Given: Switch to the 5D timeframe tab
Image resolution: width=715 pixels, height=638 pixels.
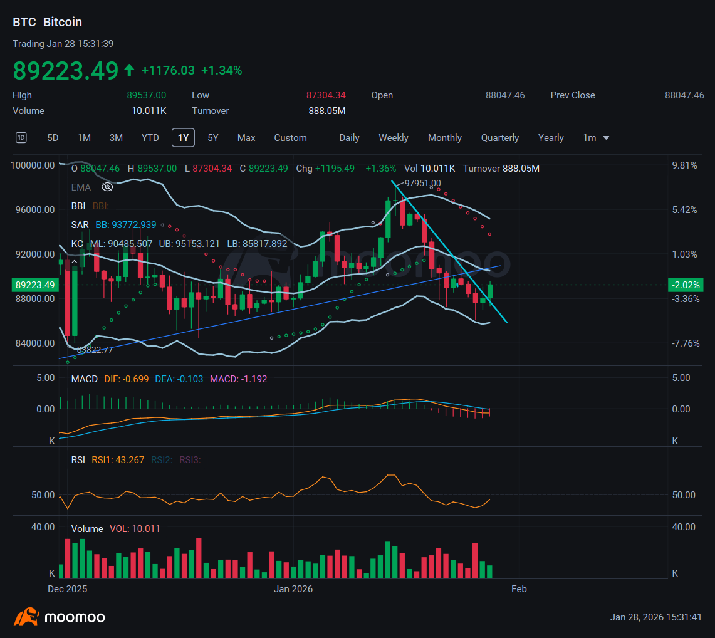Looking at the screenshot, I should tap(53, 137).
